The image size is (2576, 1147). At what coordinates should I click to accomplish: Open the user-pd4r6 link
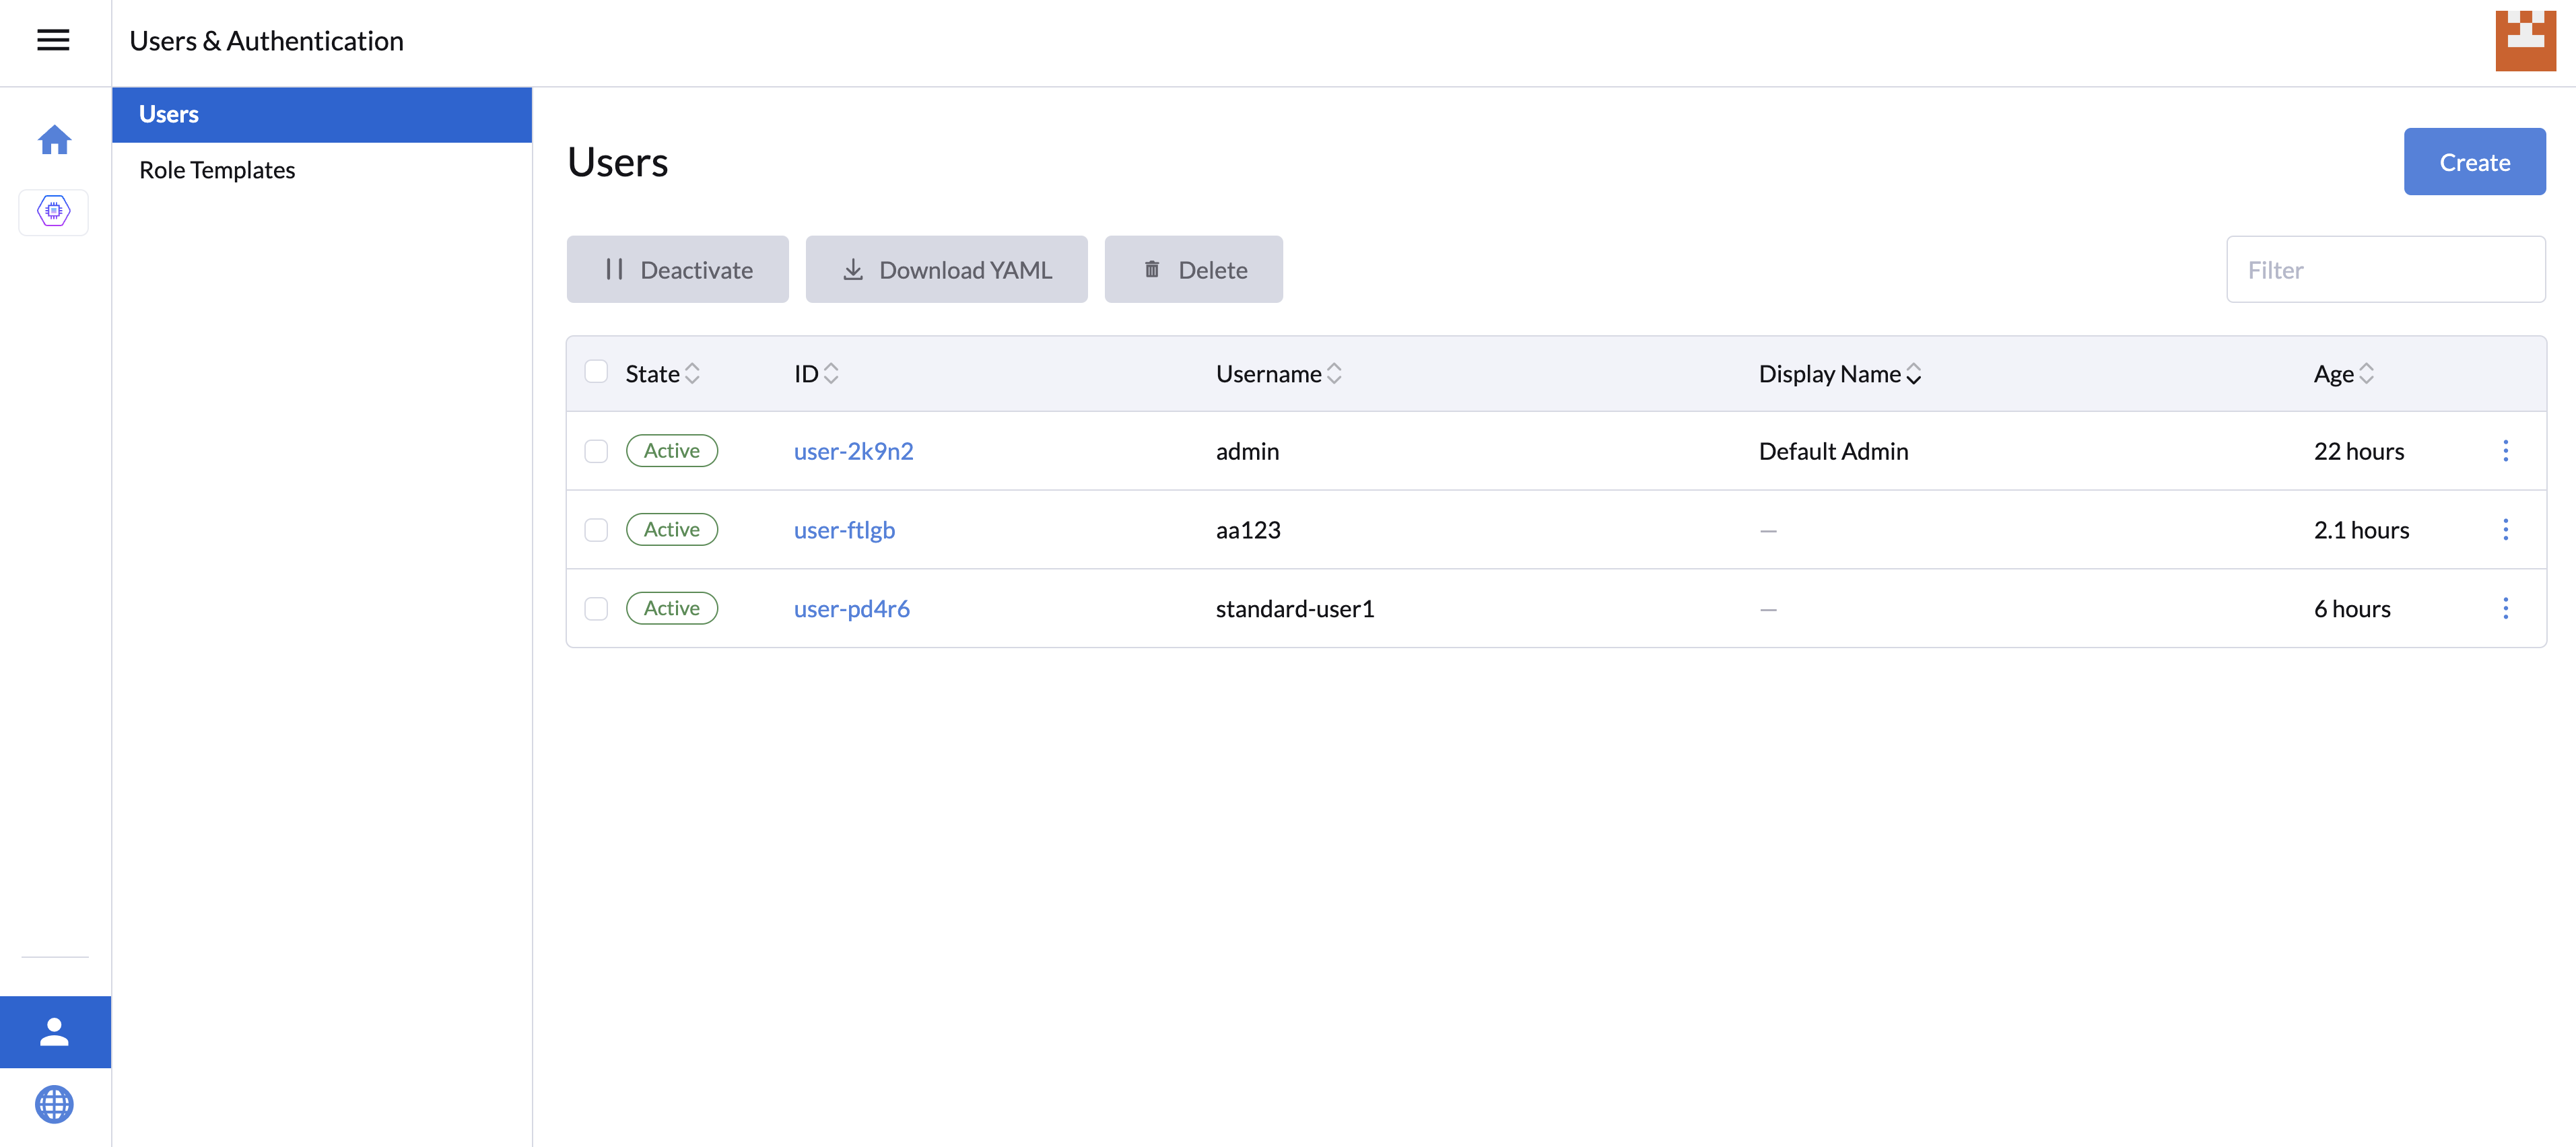(x=851, y=608)
